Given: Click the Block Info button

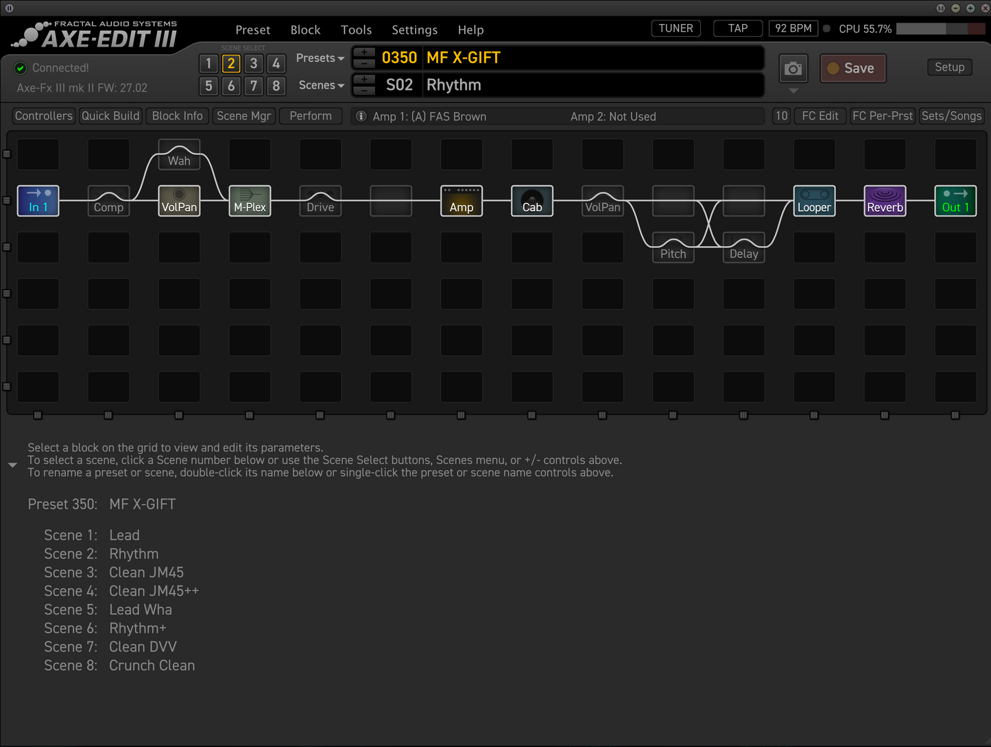Looking at the screenshot, I should click(x=178, y=116).
